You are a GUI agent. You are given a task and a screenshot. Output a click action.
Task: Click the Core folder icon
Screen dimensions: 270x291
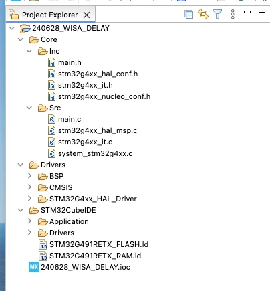point(34,40)
